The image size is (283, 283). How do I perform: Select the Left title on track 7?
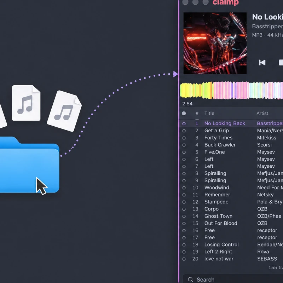point(209,166)
